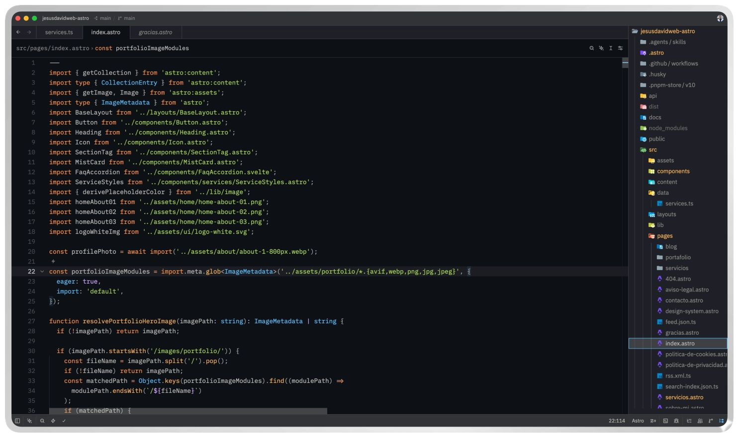The width and height of the screenshot is (739, 438).
Task: Toggle project panel tree icon in status bar
Action: pyautogui.click(x=722, y=421)
